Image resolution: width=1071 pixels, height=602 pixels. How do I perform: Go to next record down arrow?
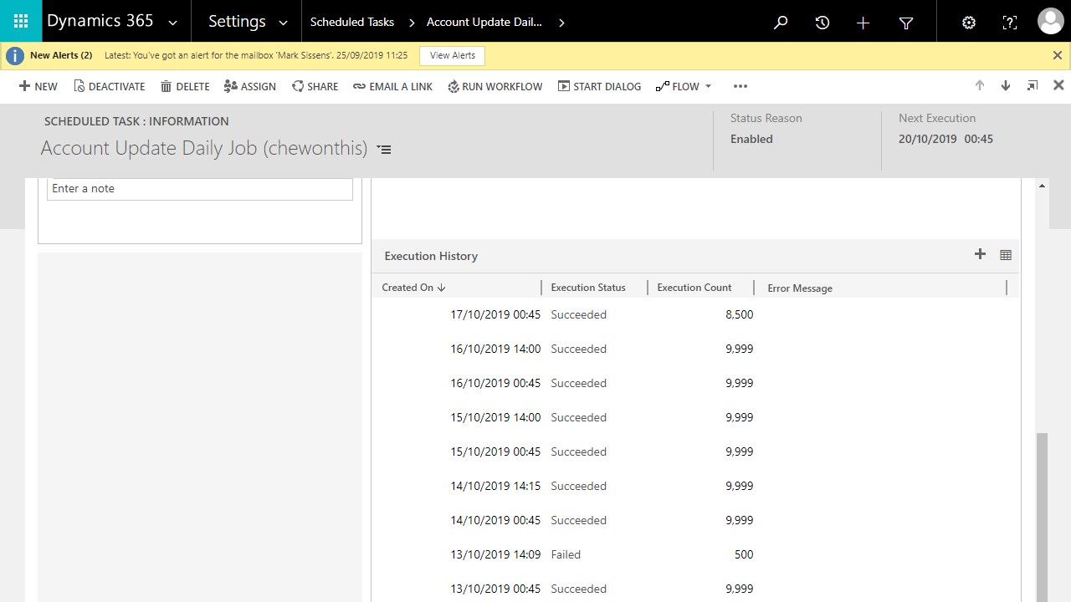[x=1006, y=86]
